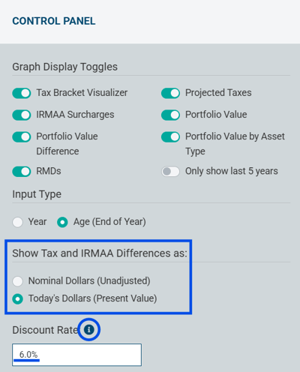Turn off Portfolio Value by Asset Type
The width and height of the screenshot is (300, 372).
(x=170, y=137)
